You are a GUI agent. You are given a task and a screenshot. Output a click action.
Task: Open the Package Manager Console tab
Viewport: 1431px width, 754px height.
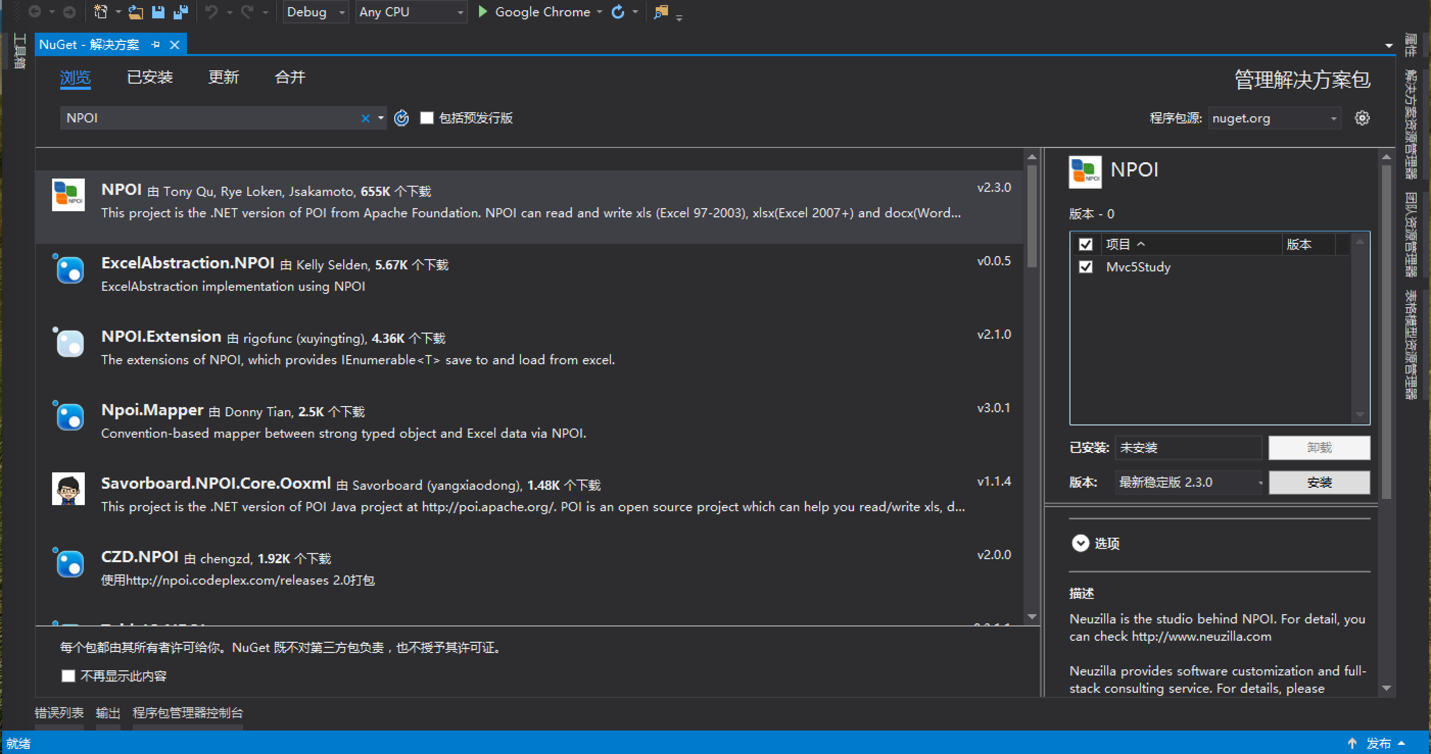(187, 713)
